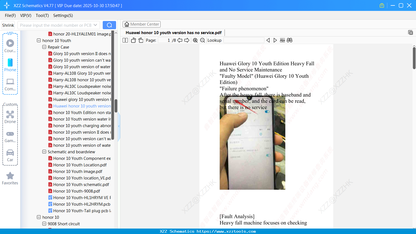Open Honor 10 Youth-HL2HRYM.pcb boardview
Screen dimensions: 416x234
click(79, 204)
